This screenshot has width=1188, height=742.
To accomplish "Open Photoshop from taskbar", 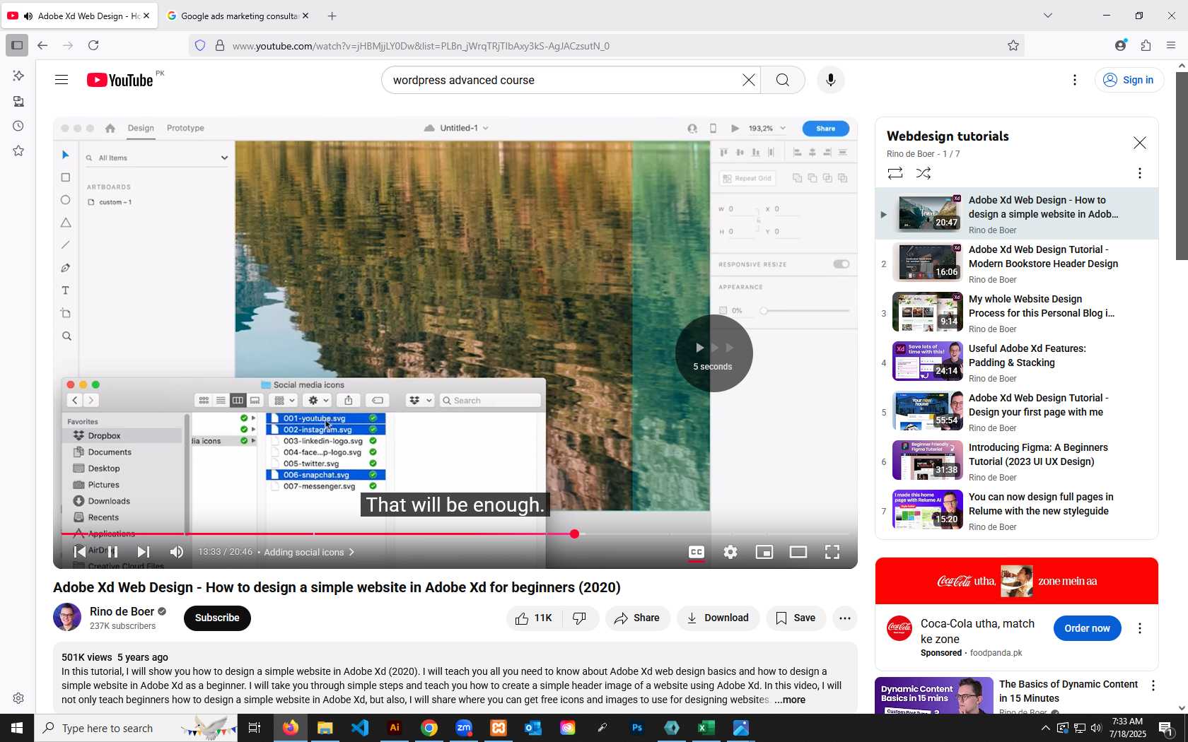I will tap(637, 728).
